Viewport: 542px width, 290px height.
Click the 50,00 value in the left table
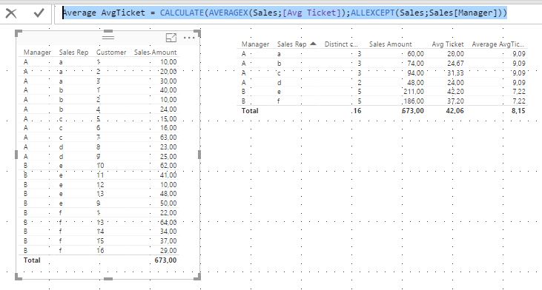pyautogui.click(x=168, y=203)
